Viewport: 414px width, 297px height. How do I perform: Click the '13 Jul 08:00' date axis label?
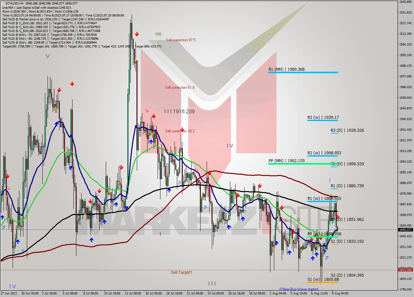pos(133,293)
